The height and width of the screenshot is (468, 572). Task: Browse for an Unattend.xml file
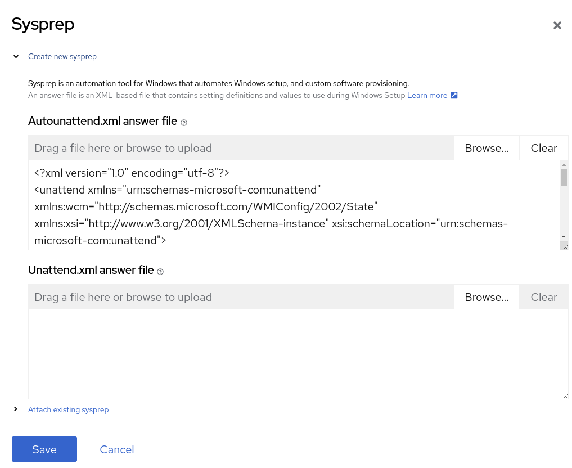point(486,297)
